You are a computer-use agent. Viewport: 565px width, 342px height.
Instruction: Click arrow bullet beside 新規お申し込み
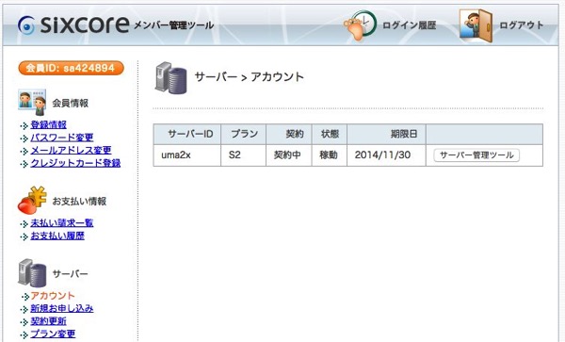click(24, 310)
